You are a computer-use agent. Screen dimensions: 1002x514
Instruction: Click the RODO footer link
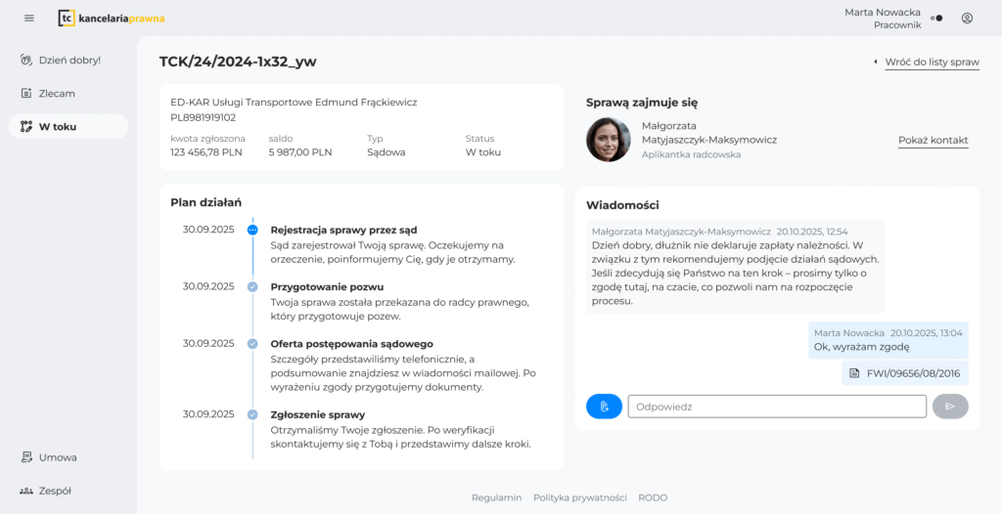click(653, 497)
